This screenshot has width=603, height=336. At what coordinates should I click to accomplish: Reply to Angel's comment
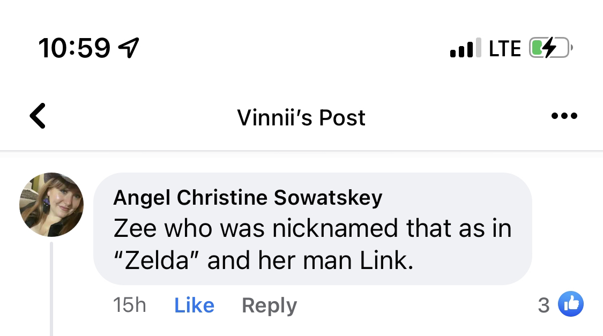click(269, 305)
